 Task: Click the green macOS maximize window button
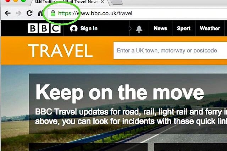click(x=23, y=1)
